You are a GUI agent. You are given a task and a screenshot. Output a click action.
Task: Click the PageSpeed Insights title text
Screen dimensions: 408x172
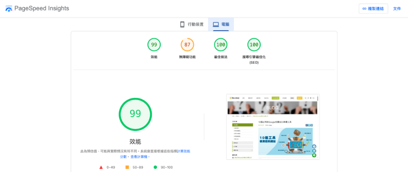click(x=42, y=8)
